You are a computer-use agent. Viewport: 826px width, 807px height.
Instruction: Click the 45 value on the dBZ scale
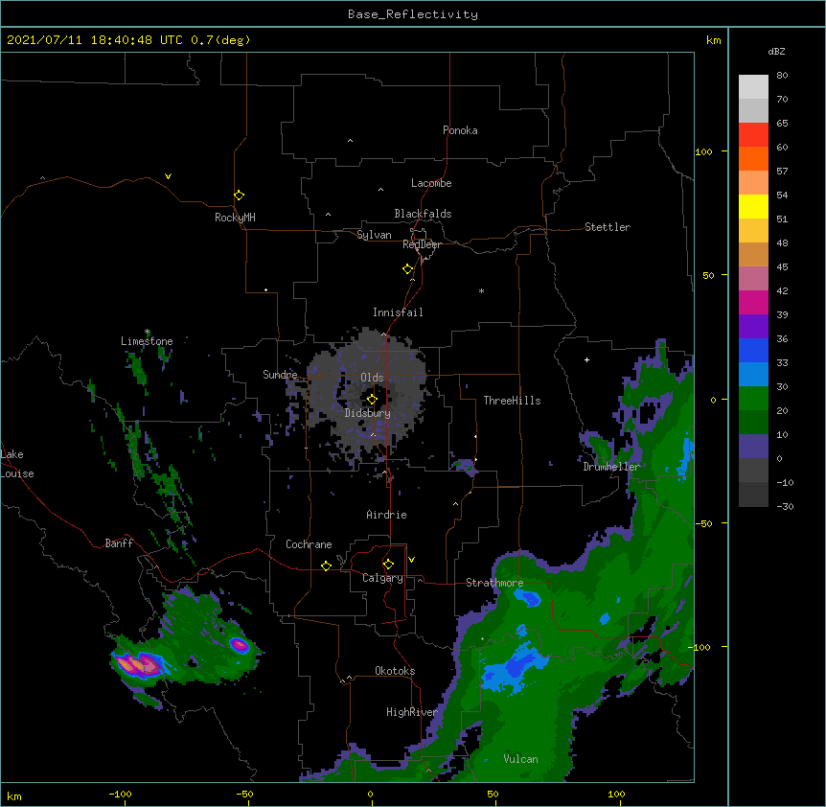pyautogui.click(x=782, y=266)
